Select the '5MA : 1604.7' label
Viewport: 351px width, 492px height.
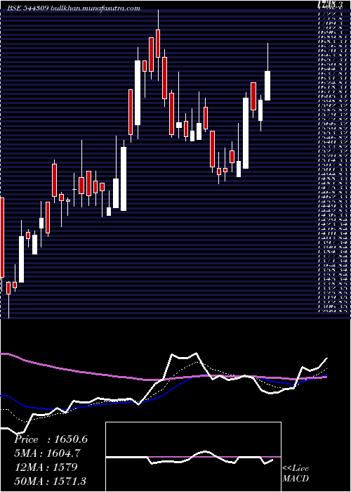(48, 453)
